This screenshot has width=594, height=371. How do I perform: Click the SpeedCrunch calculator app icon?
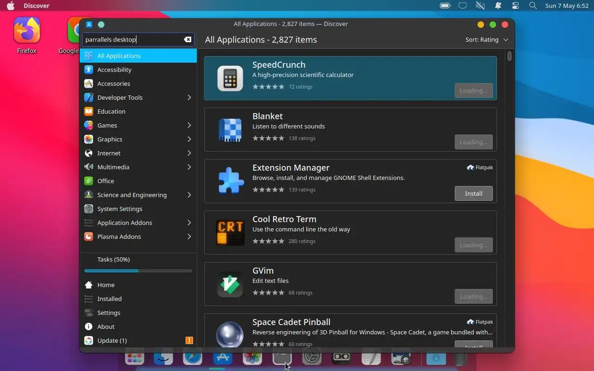tap(230, 78)
